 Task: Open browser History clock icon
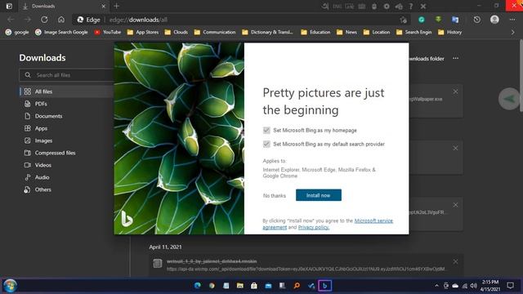point(477,20)
